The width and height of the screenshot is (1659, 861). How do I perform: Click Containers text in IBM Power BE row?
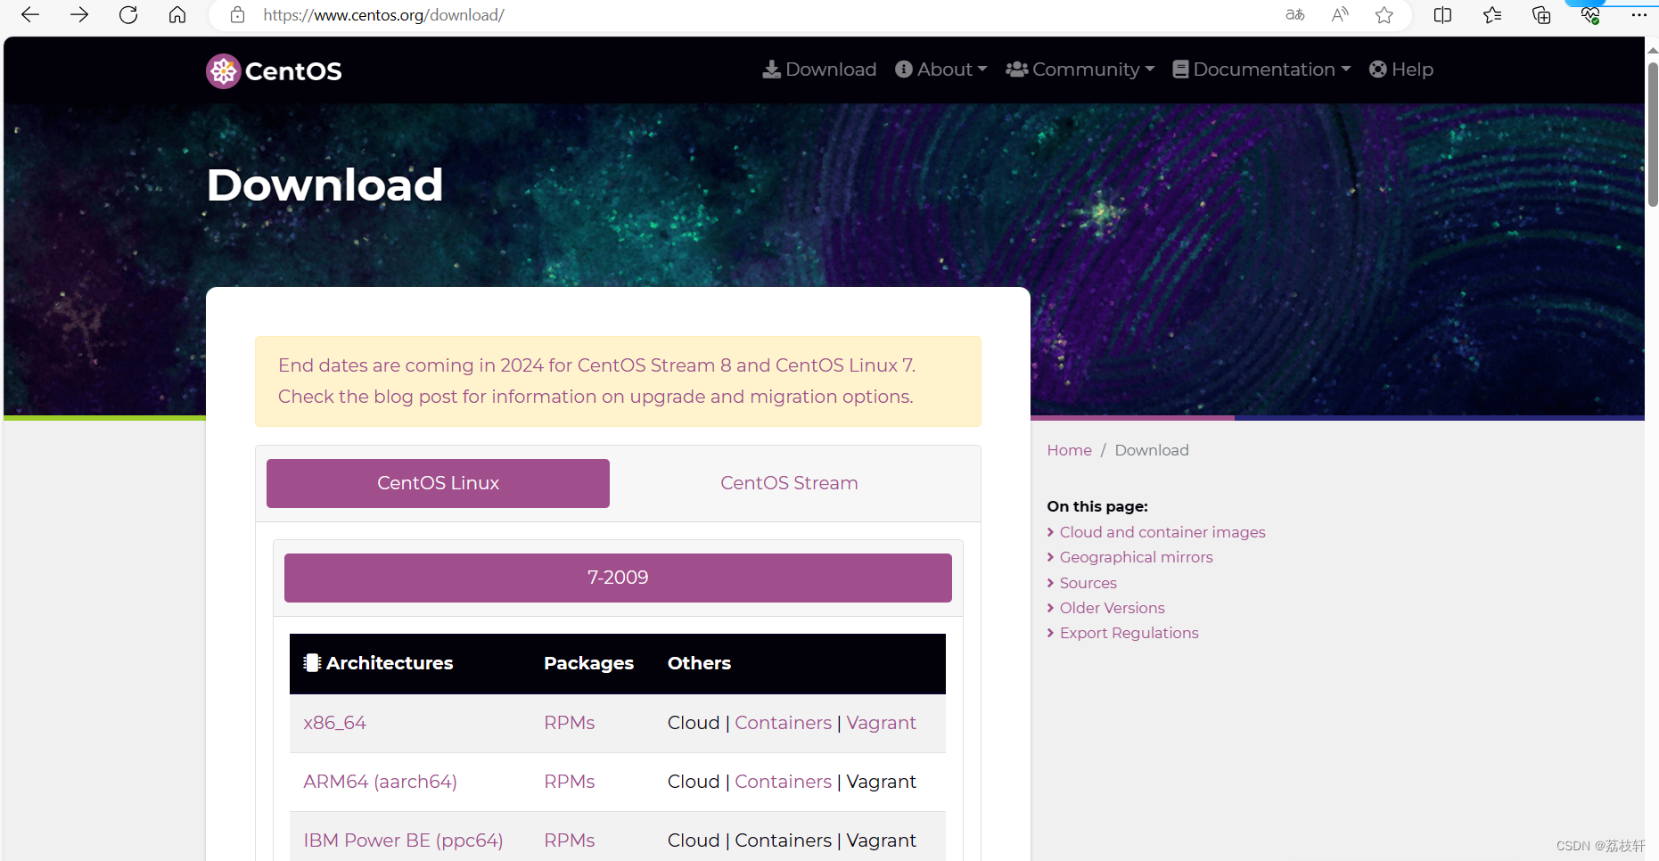[783, 840]
